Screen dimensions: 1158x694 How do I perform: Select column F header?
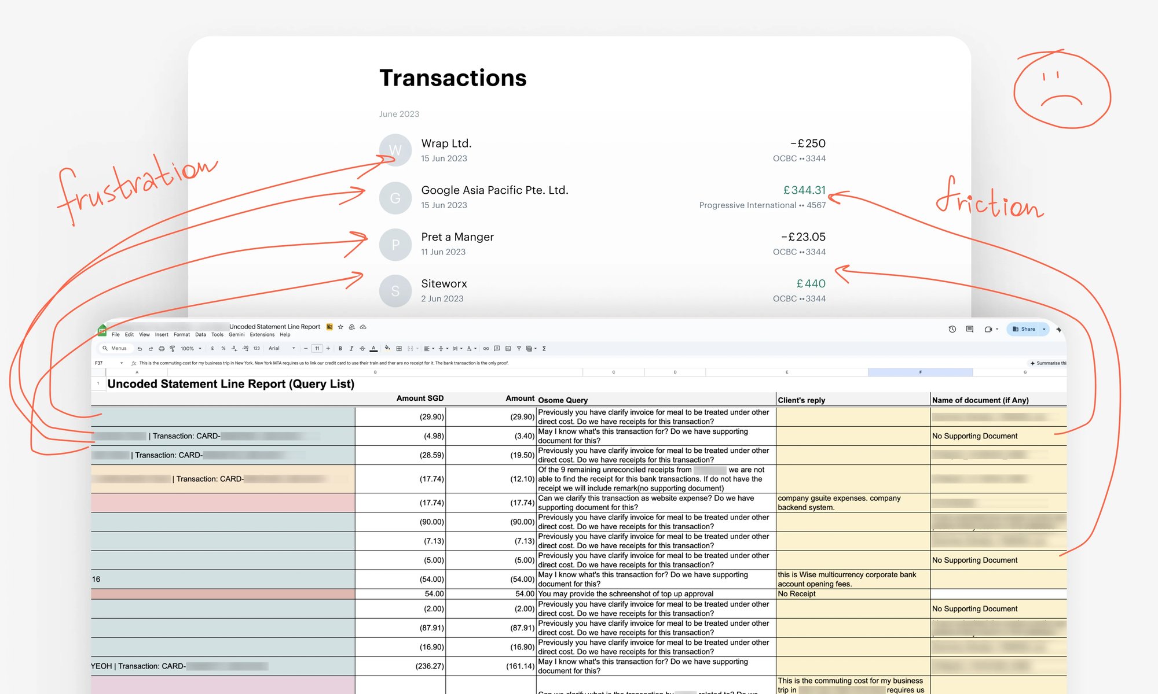(x=920, y=372)
